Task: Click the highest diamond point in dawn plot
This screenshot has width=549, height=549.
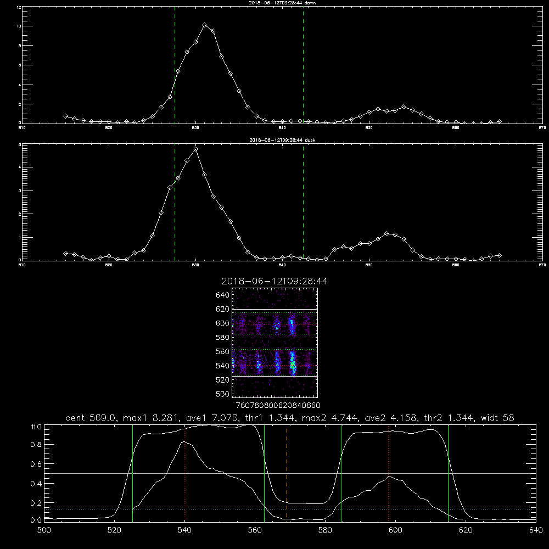Action: (x=205, y=25)
